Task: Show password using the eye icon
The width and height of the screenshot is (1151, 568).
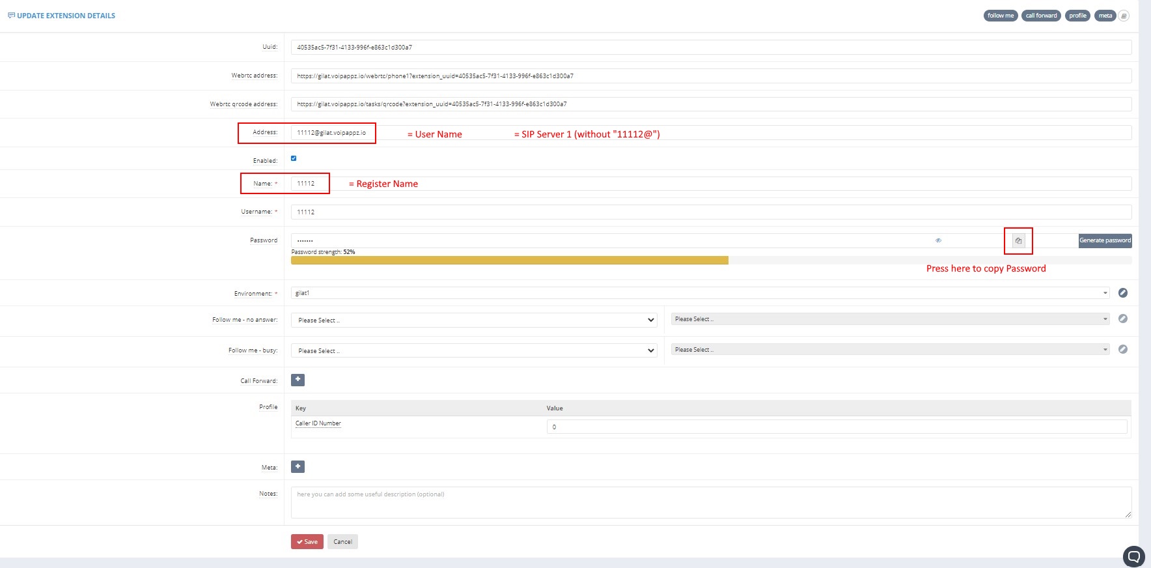Action: tap(938, 240)
